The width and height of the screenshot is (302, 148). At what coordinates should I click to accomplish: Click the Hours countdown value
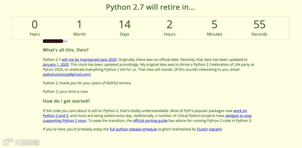click(169, 25)
